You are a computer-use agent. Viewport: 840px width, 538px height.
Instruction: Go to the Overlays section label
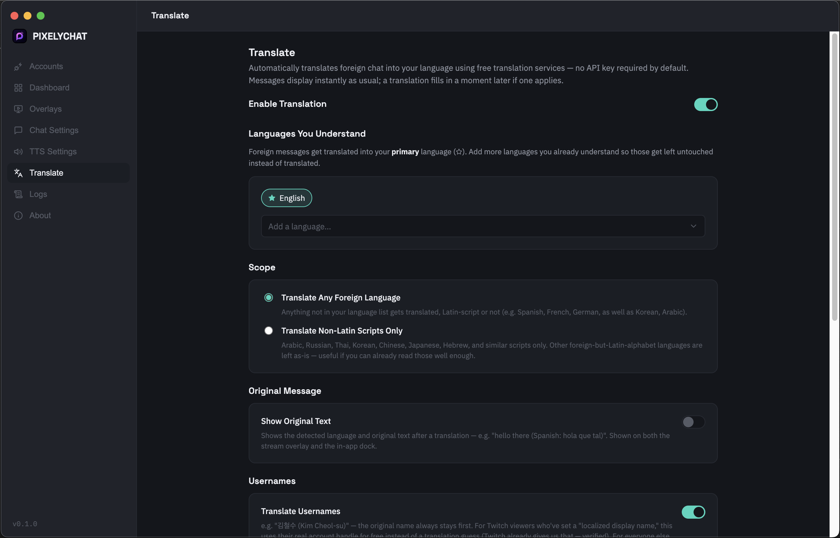pos(46,109)
